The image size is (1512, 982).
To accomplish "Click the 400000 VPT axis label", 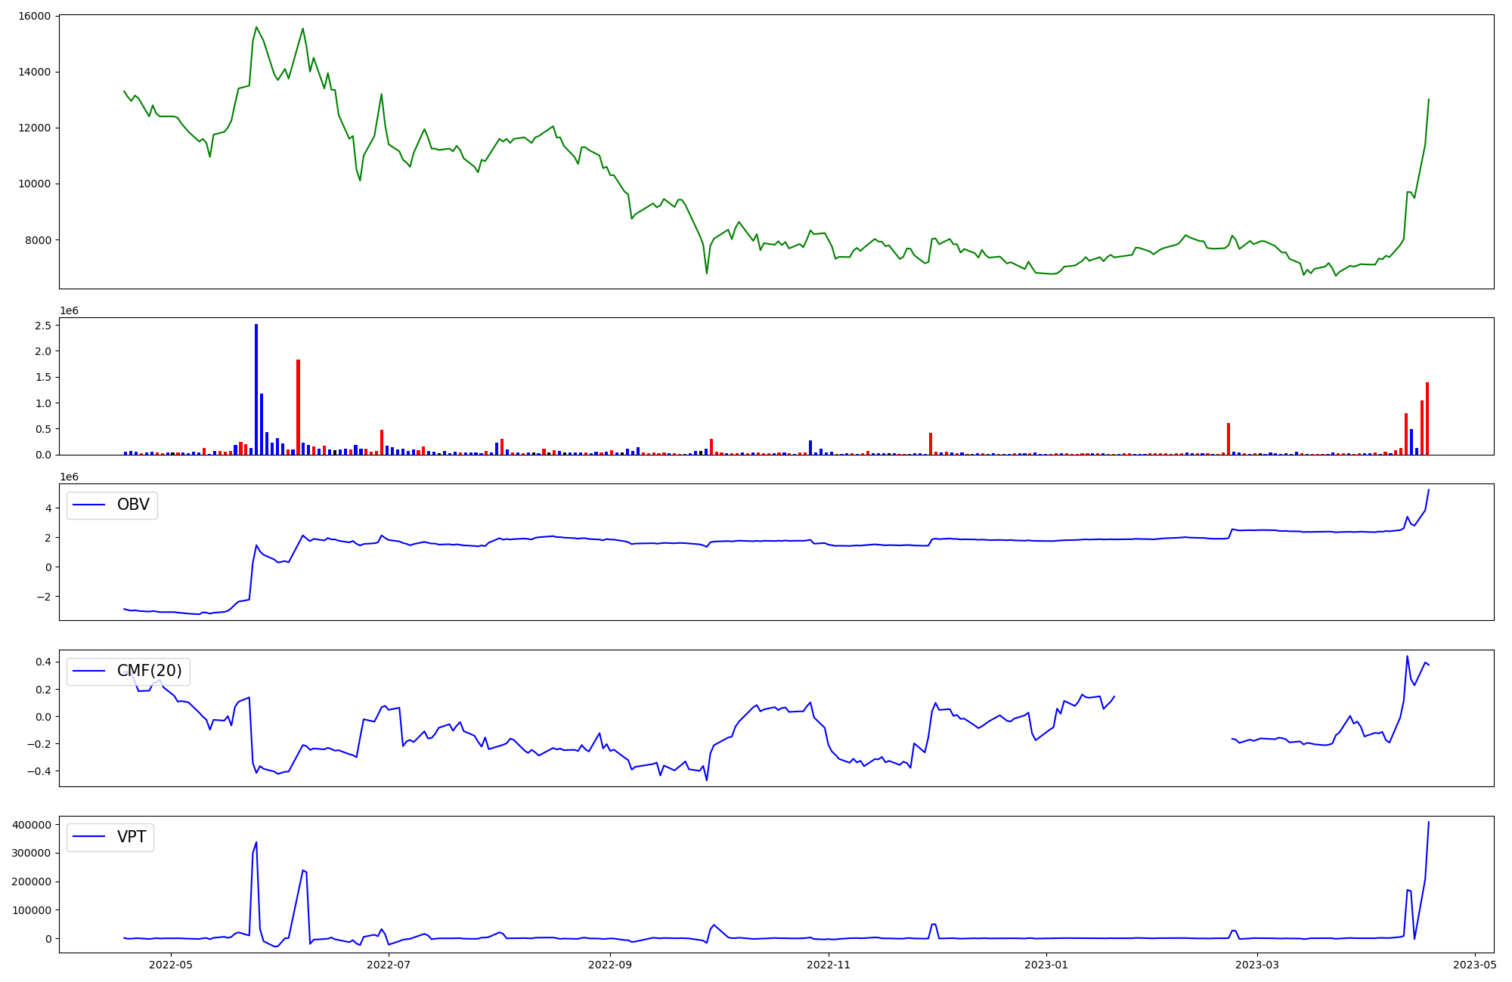I will pos(31,825).
